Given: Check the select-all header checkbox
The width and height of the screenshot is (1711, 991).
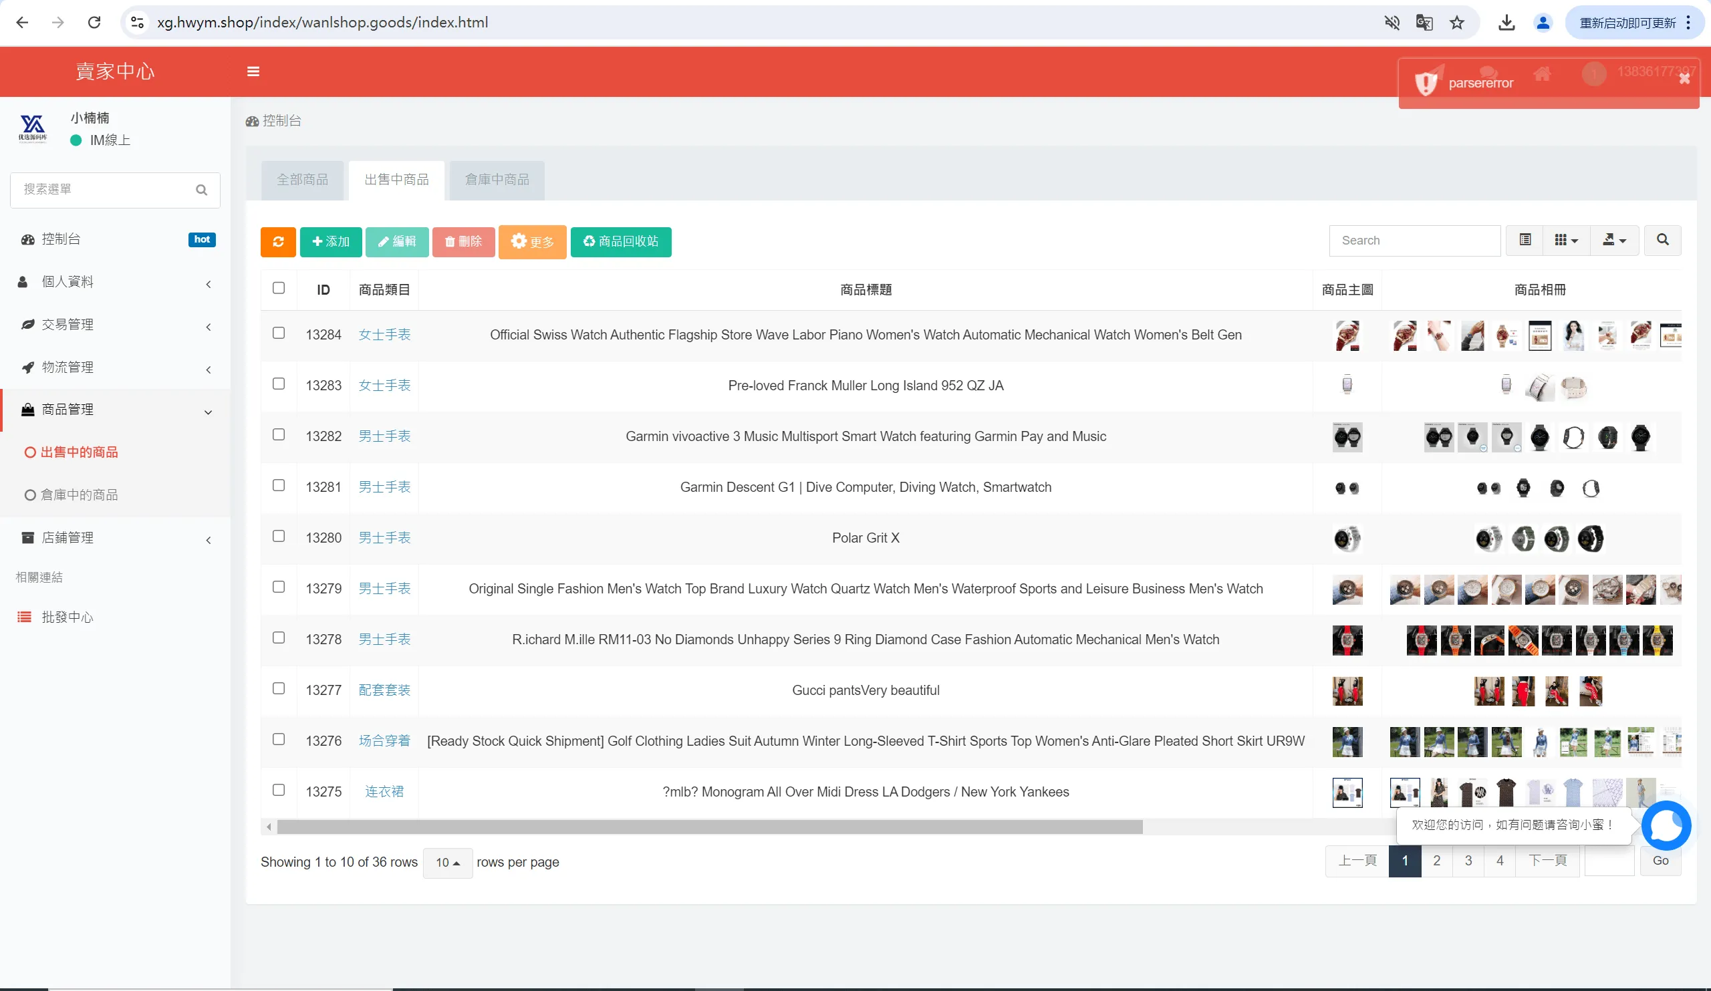Looking at the screenshot, I should [x=279, y=289].
